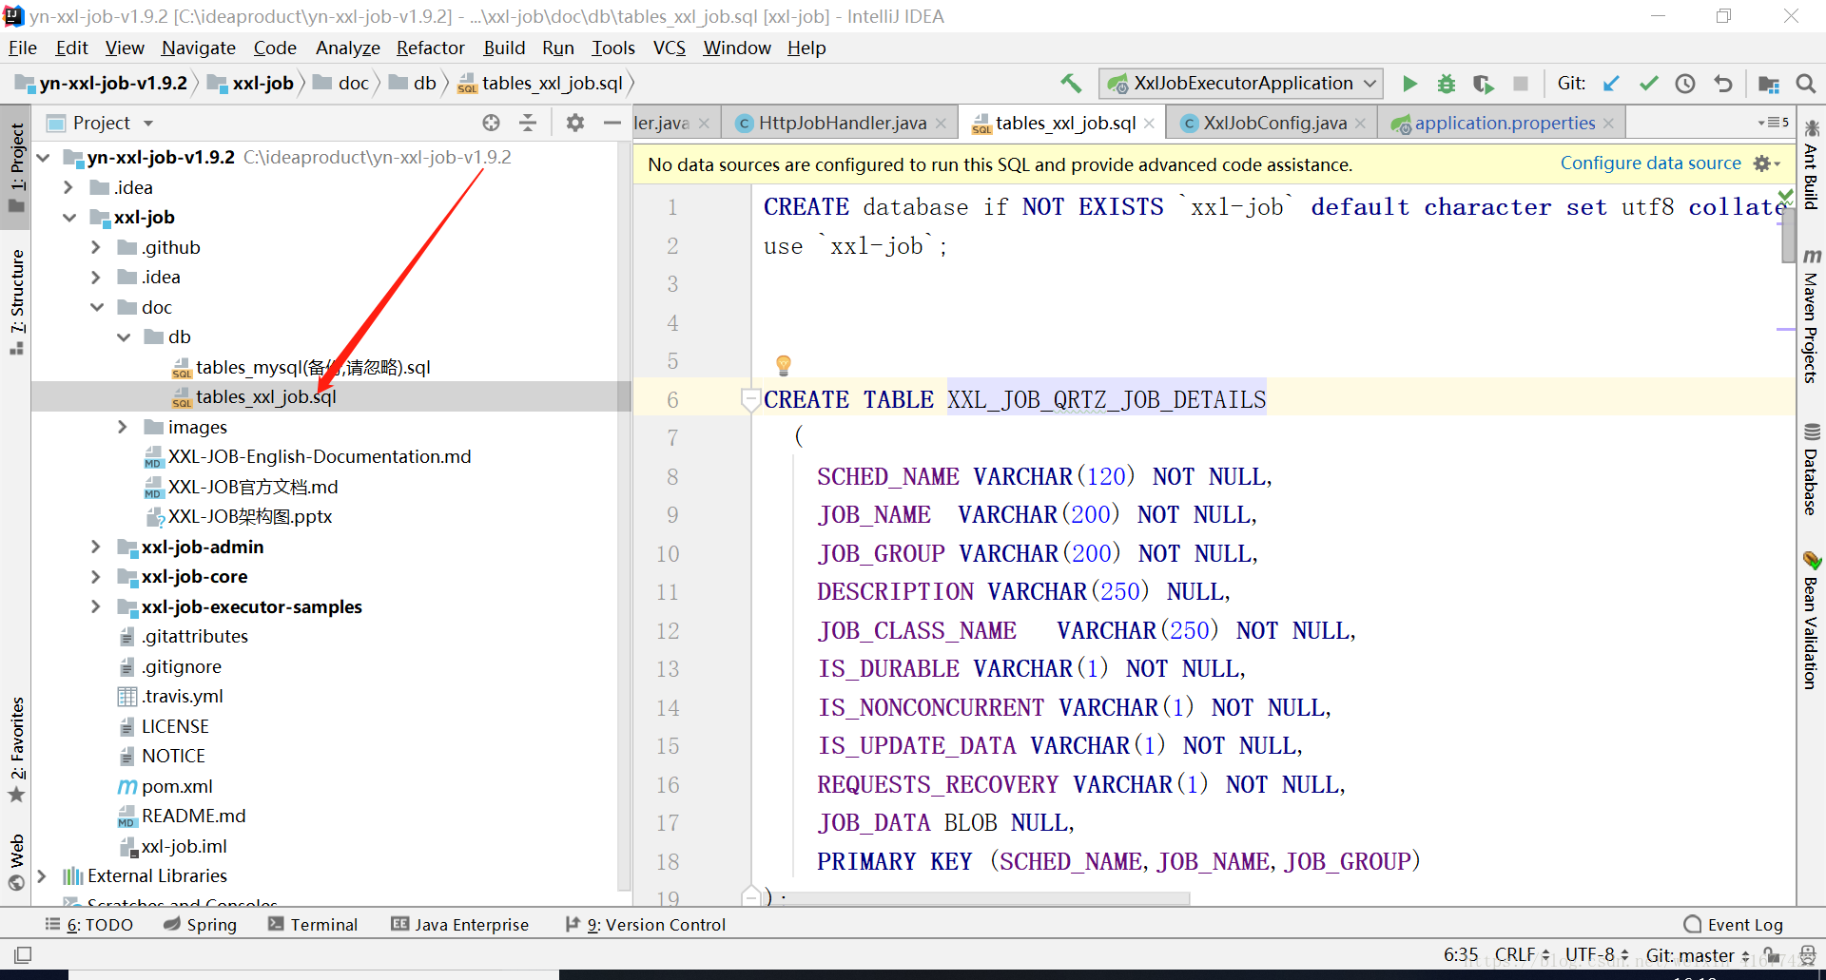Open run configuration dropdown XxlJobExecutorApplication
This screenshot has width=1826, height=980.
tap(1241, 84)
